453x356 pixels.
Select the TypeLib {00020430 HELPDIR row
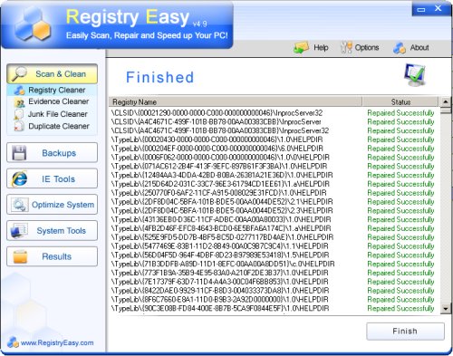click(x=274, y=140)
